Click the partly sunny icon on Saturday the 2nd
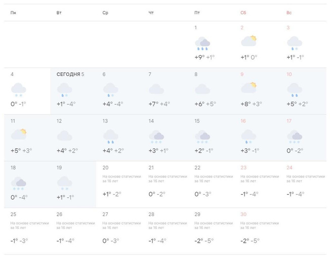 click(x=248, y=41)
